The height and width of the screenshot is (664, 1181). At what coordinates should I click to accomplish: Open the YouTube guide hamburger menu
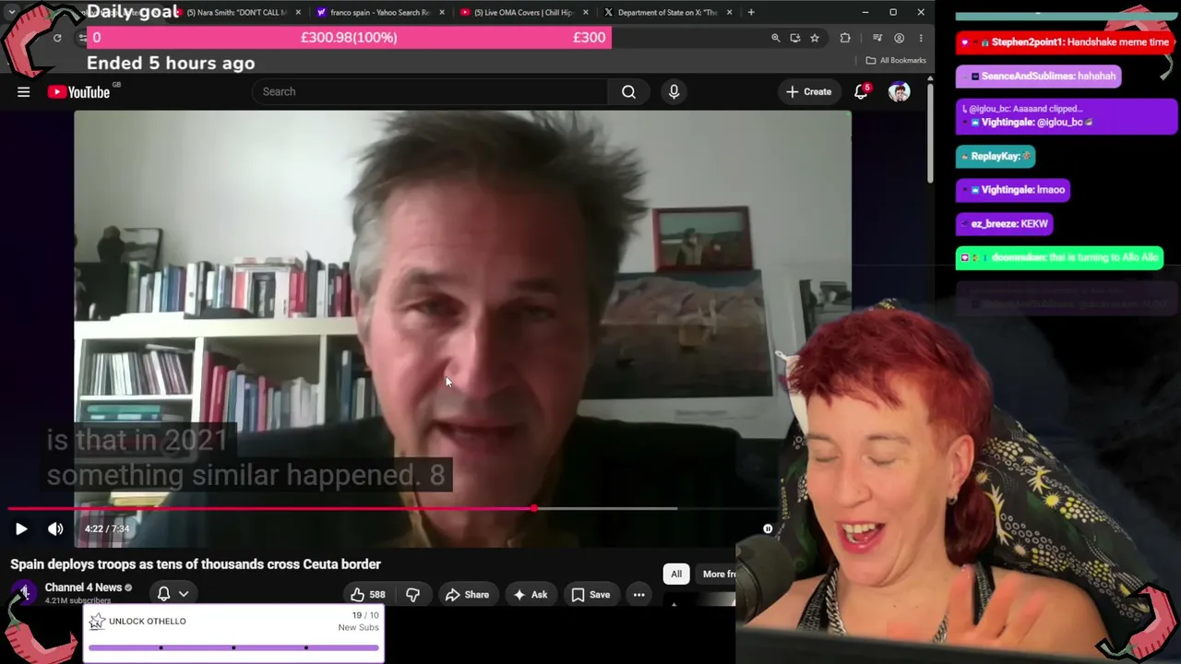24,91
